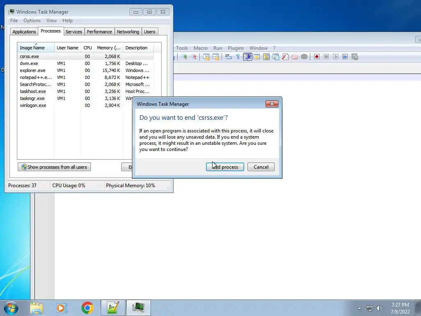Open the Window menu in Notepad++
Viewport: 421px width, 316px height.
[259, 48]
